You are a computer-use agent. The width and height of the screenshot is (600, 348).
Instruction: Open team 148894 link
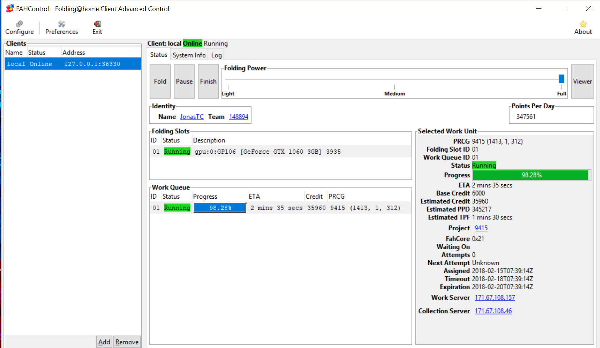click(x=238, y=117)
